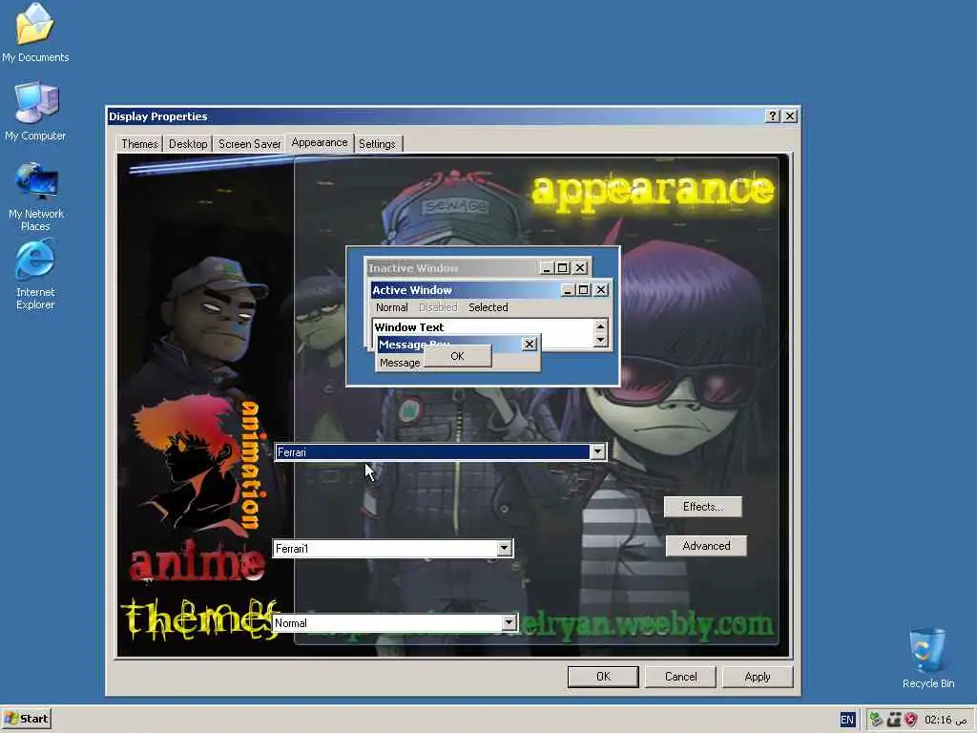Switch to the Themes tab
977x733 pixels.
[x=139, y=144]
